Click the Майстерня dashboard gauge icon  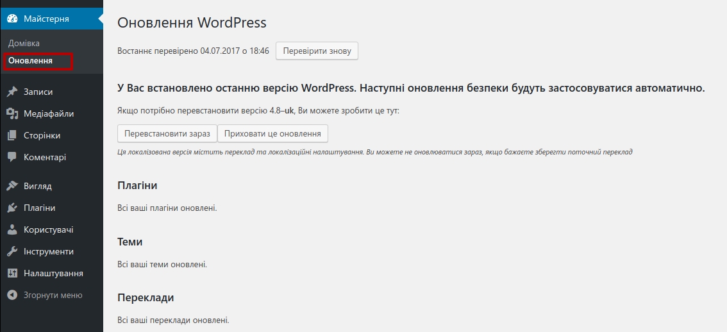[x=12, y=19]
